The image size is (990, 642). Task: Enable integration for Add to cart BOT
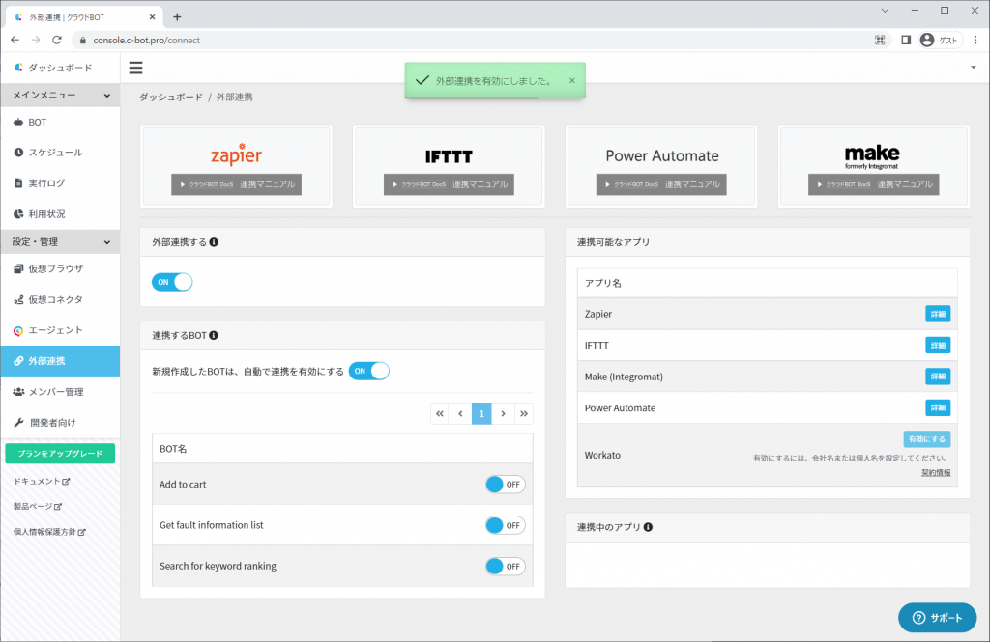point(505,485)
